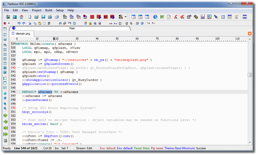The image size is (258, 155).
Task: Click the scissors cut icon
Action: pyautogui.click(x=30, y=23)
